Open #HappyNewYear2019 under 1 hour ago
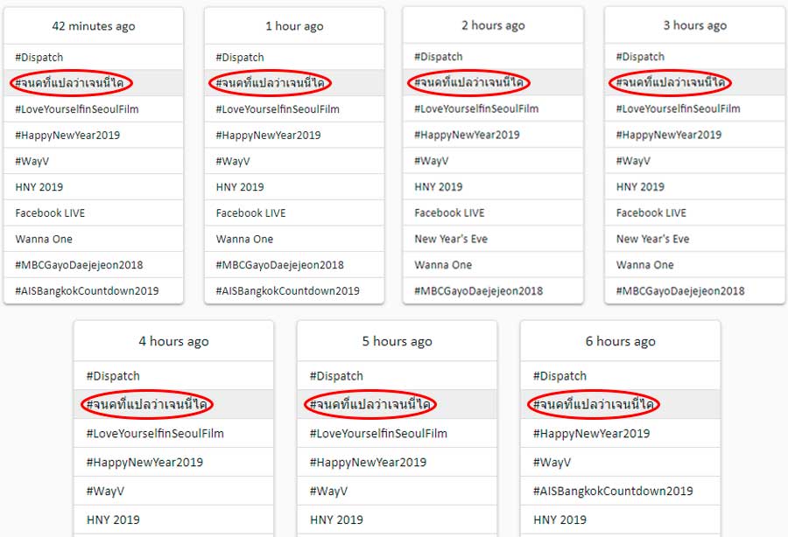This screenshot has width=788, height=537. [x=269, y=135]
